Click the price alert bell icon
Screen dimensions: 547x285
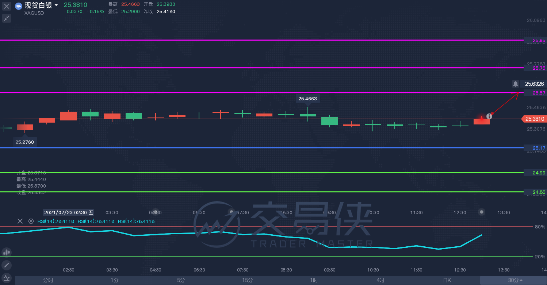[x=515, y=84]
